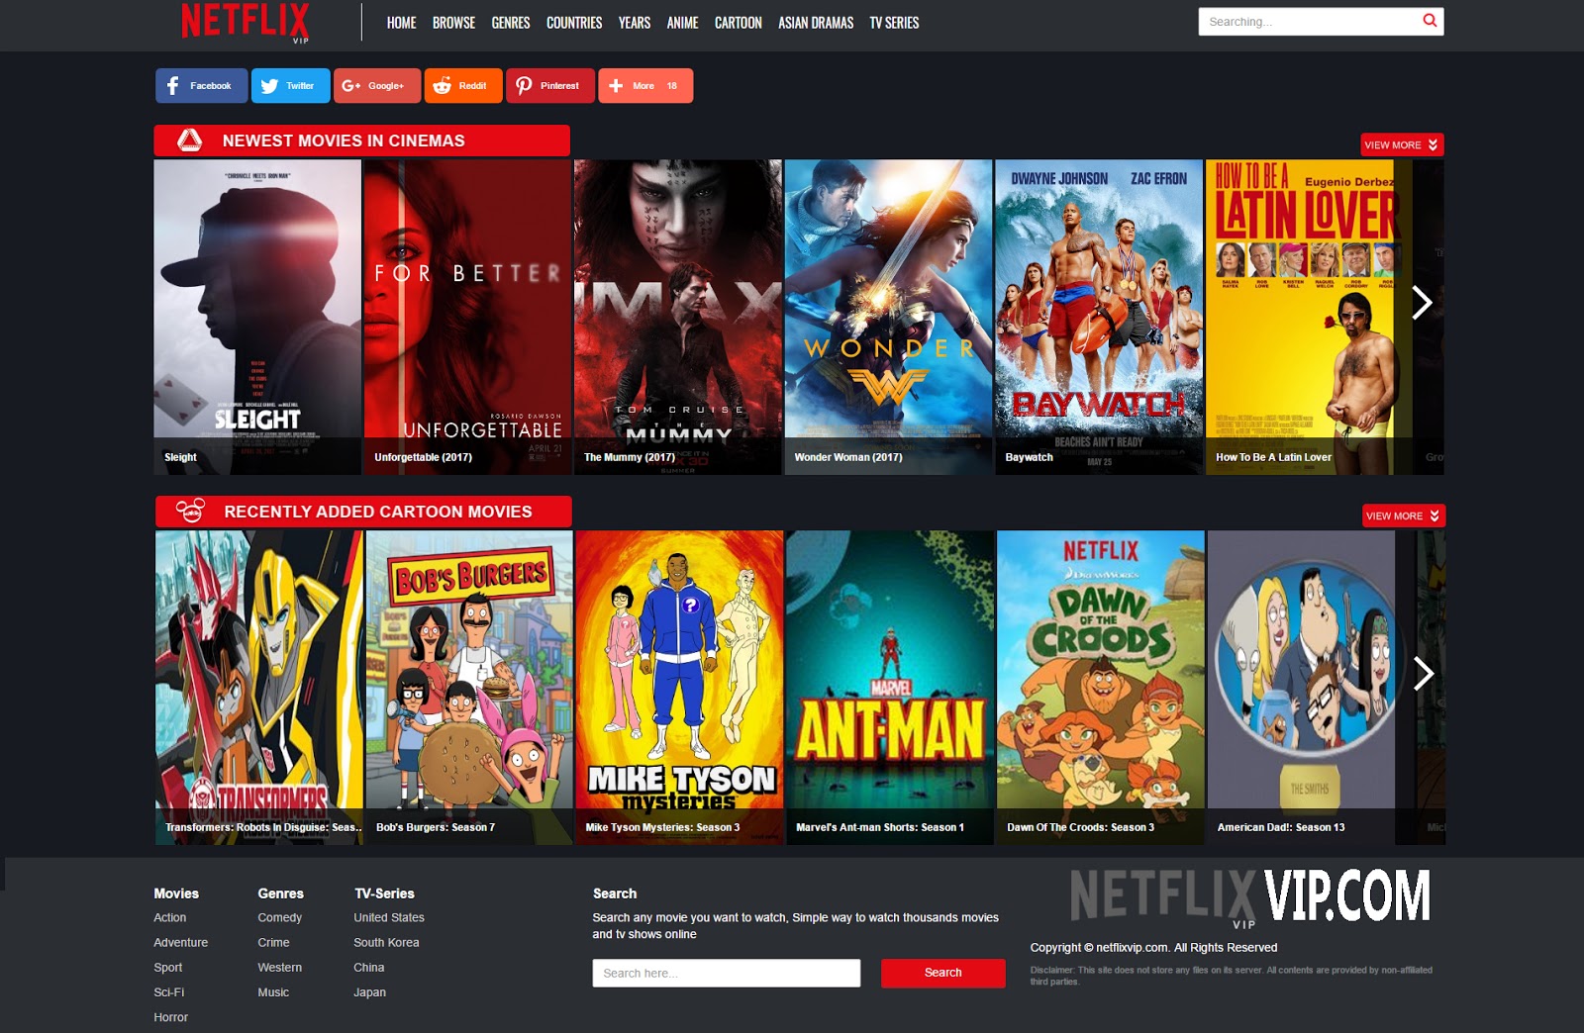Open The Mummy (2017) poster
This screenshot has height=1033, width=1584.
[678, 318]
